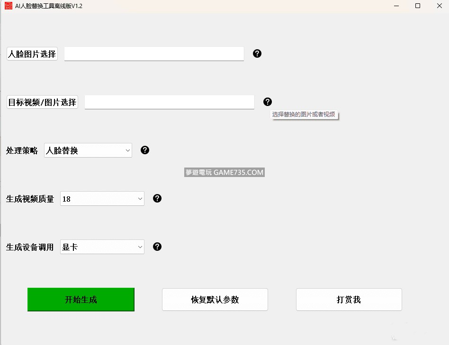449x345 pixels.
Task: Click the 打赏我 donate button
Action: (349, 300)
